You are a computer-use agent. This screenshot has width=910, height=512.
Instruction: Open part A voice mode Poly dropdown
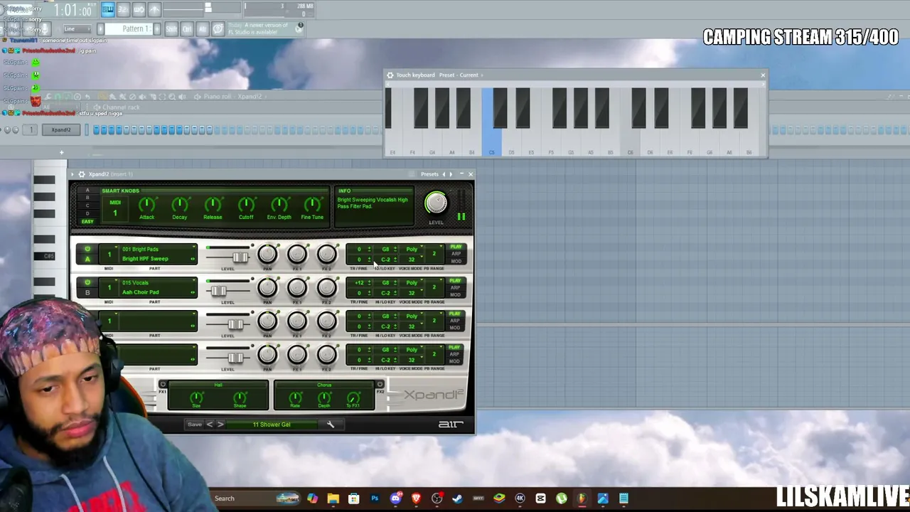click(x=413, y=250)
